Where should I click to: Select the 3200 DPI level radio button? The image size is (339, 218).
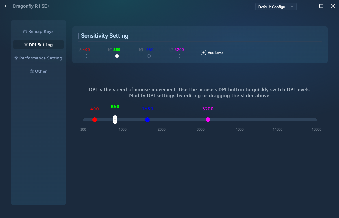pyautogui.click(x=179, y=56)
